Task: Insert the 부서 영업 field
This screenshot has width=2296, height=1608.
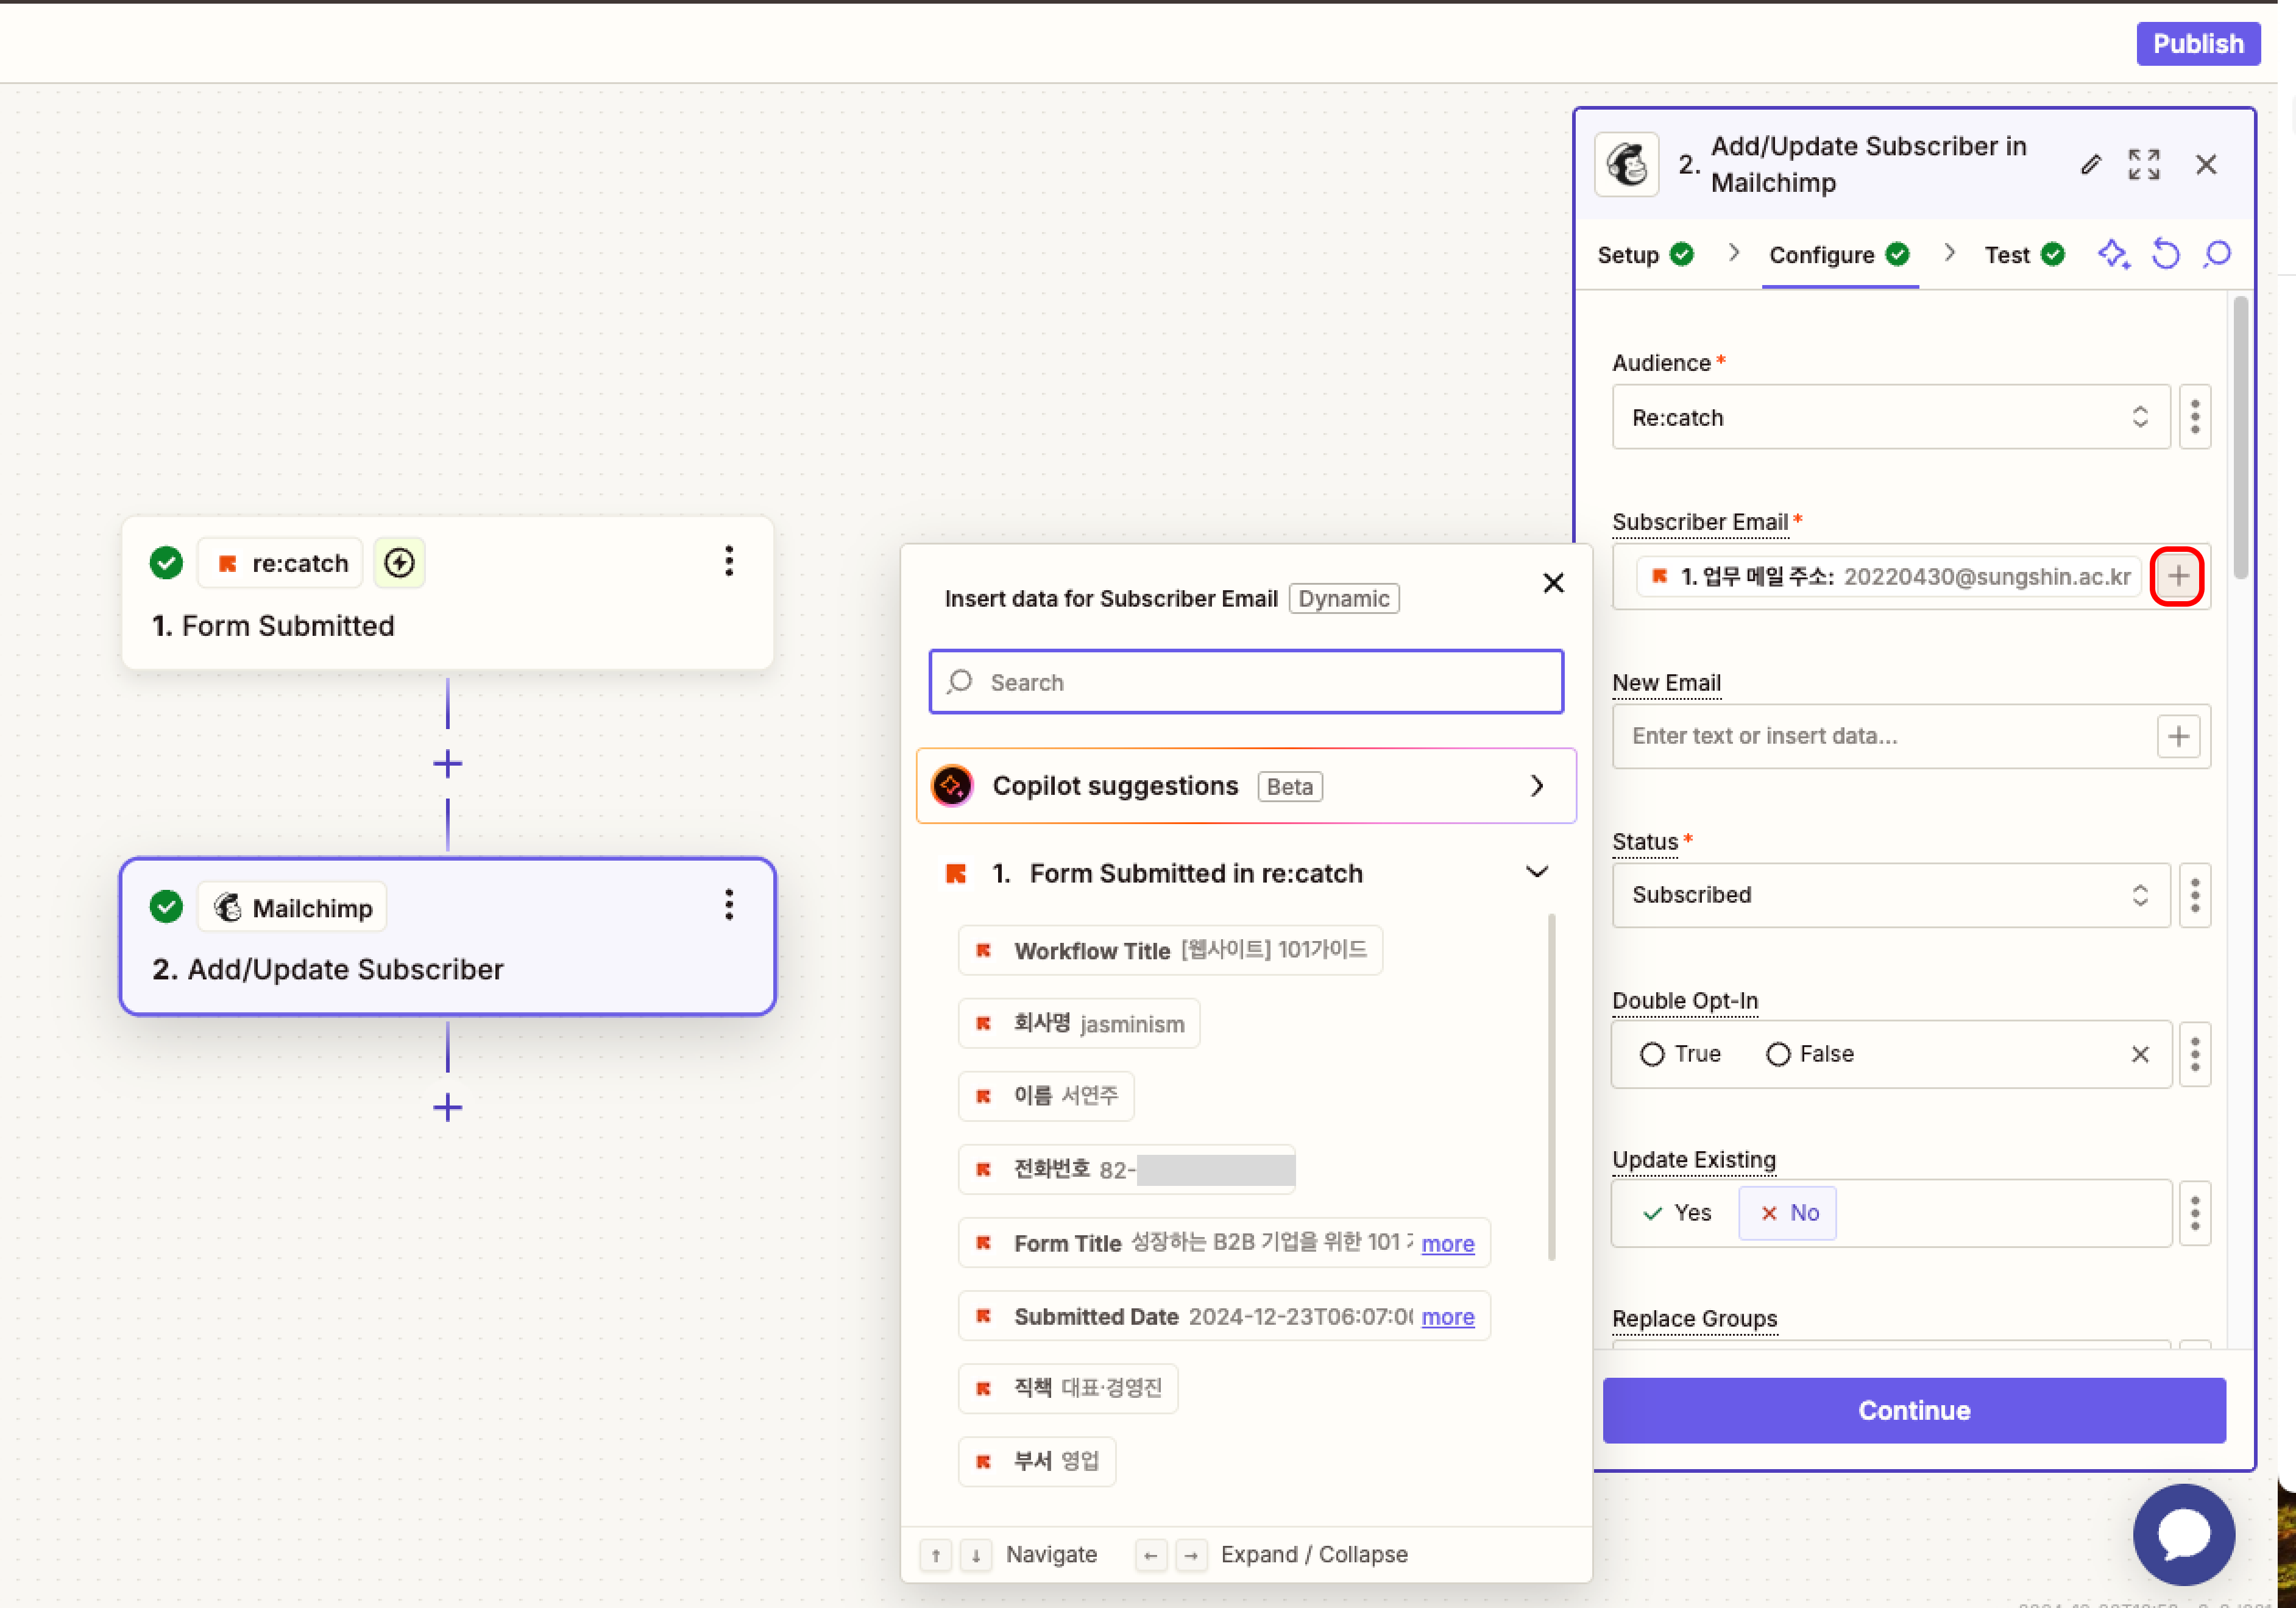Action: click(1037, 1461)
